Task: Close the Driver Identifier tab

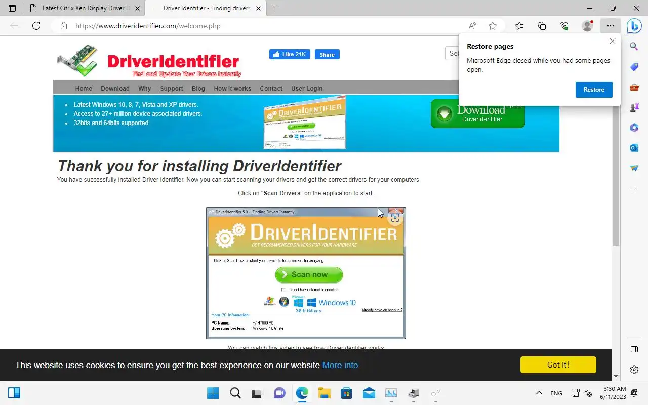Action: click(258, 8)
